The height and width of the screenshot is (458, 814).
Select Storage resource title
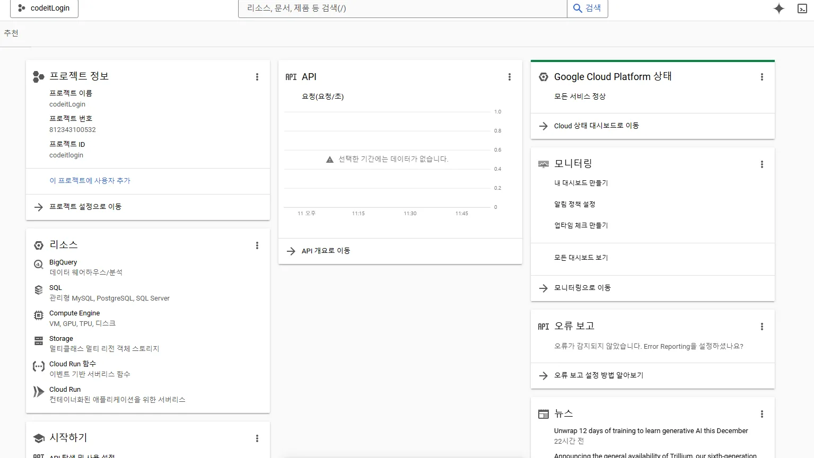click(61, 339)
